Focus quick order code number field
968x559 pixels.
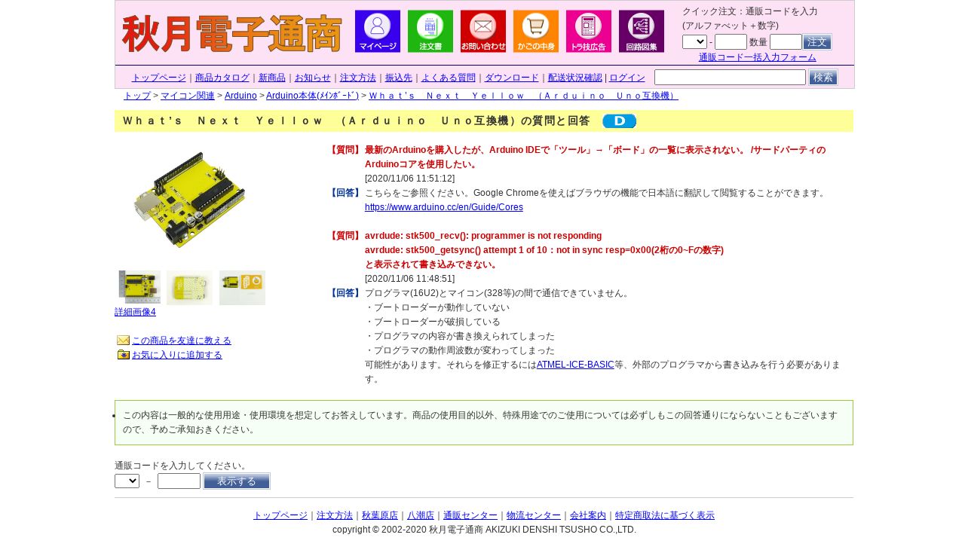pos(731,41)
